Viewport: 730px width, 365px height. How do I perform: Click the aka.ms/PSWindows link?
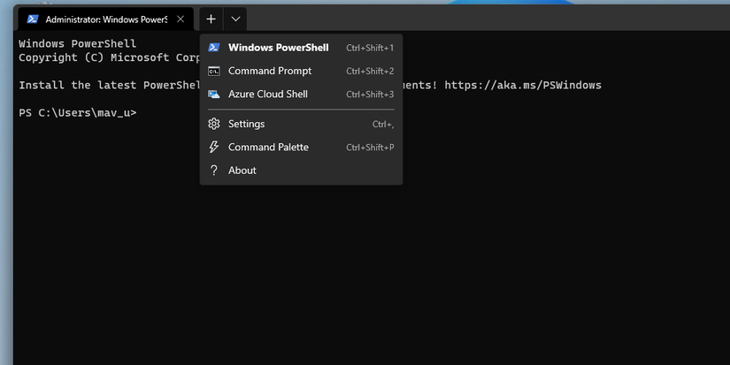coord(522,86)
